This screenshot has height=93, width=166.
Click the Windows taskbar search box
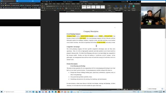[x=14, y=92]
